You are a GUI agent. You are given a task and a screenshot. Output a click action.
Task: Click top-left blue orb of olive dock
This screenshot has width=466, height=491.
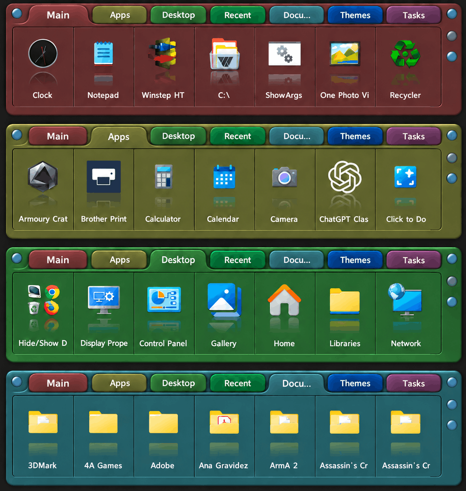tap(17, 135)
